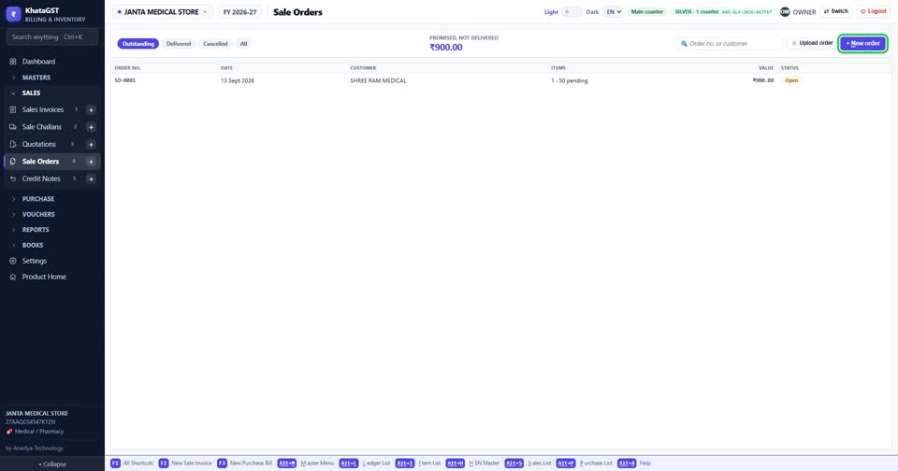Show Cancelled orders filter tab

[215, 44]
